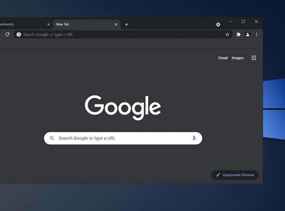The width and height of the screenshot is (285, 211).
Task: Maximize the Chrome window
Action: [x=243, y=21]
